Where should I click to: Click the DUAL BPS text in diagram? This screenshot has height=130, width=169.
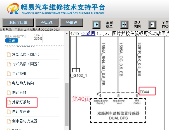(118, 118)
